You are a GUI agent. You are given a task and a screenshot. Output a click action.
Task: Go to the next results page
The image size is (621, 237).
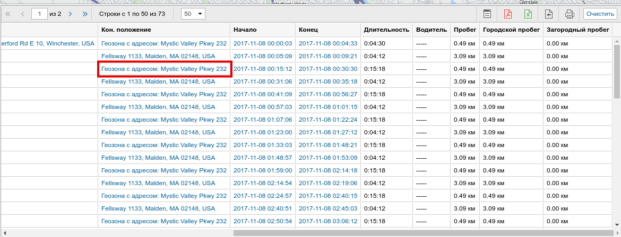click(x=70, y=14)
